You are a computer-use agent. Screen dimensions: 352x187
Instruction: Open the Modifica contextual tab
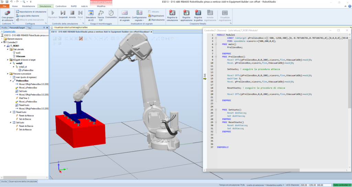pos(101,6)
